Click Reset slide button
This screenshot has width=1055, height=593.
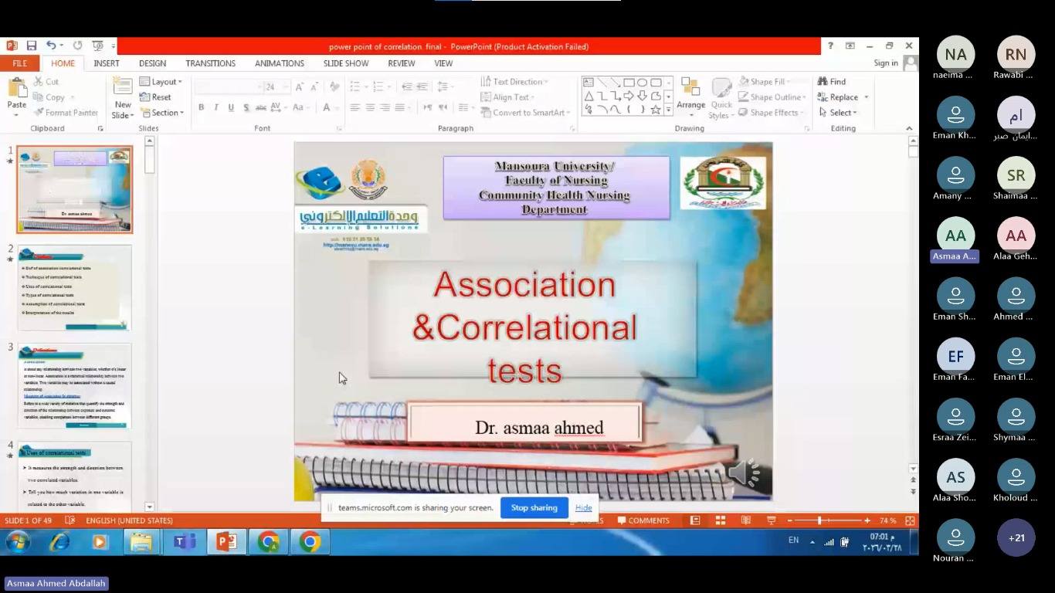(155, 97)
